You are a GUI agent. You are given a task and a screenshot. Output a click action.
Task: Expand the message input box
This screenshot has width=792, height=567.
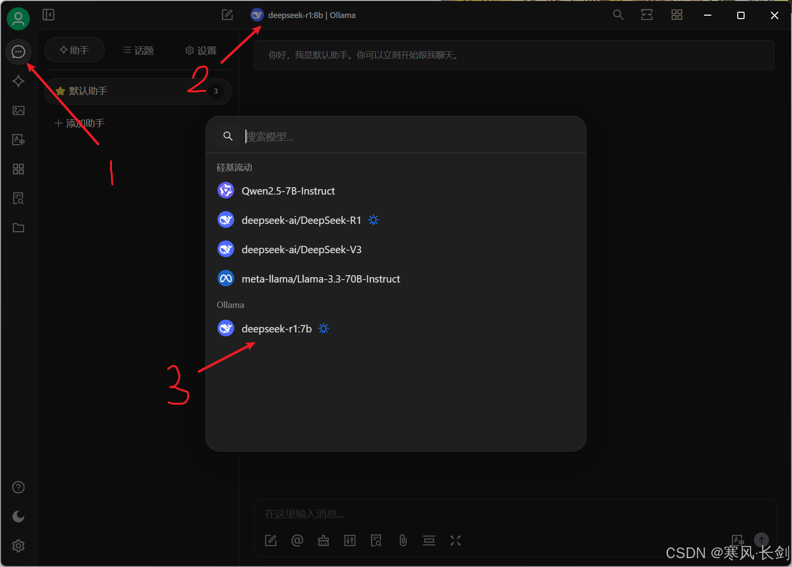click(x=456, y=540)
